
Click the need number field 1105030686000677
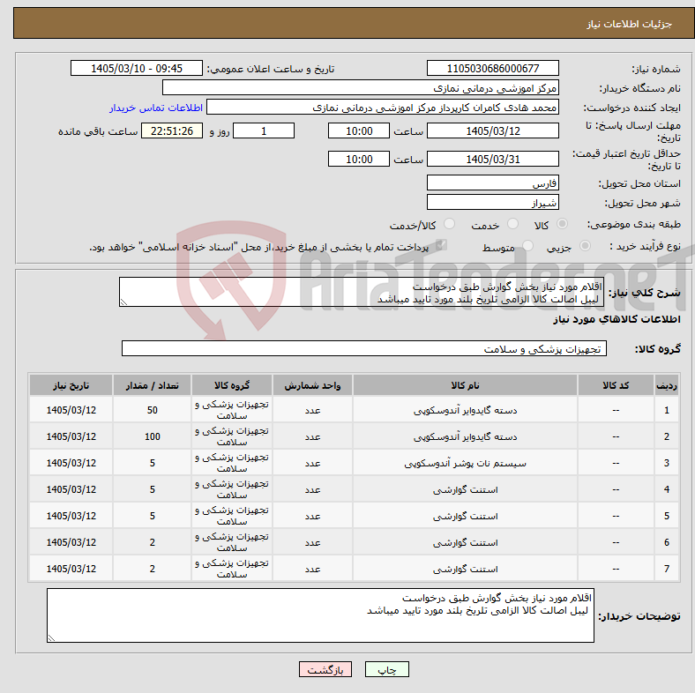pyautogui.click(x=493, y=68)
